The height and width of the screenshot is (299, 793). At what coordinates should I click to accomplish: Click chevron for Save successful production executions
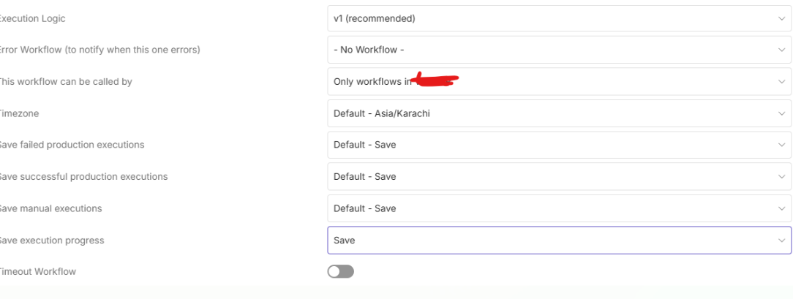(781, 177)
